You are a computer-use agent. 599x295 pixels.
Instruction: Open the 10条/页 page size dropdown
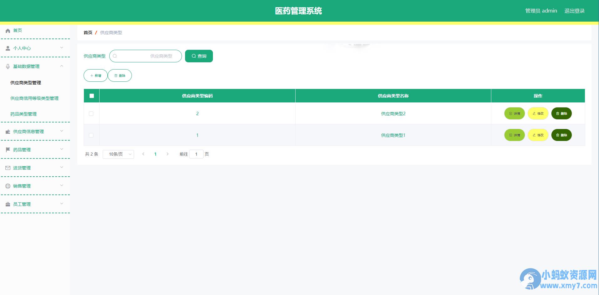[118, 154]
